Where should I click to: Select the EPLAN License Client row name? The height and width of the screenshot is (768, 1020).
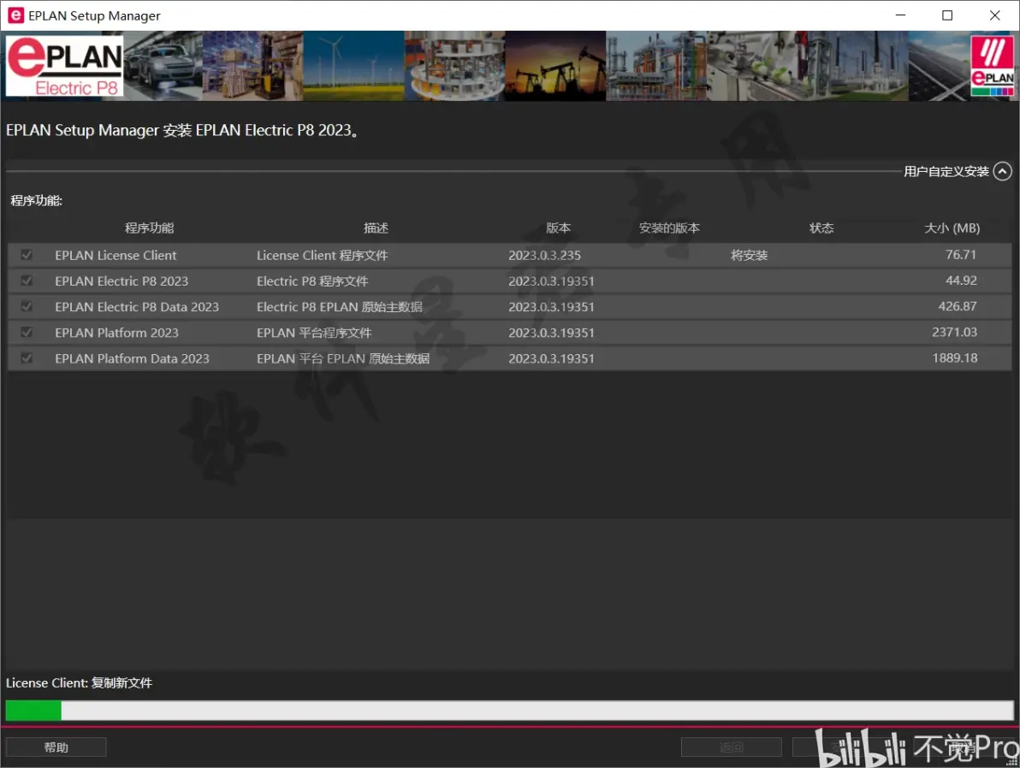[116, 255]
